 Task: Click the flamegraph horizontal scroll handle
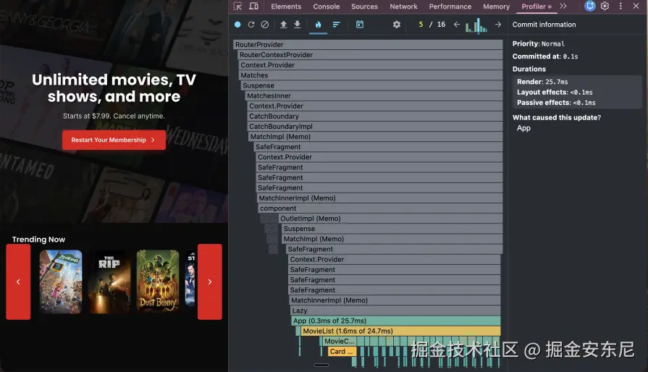click(x=321, y=365)
